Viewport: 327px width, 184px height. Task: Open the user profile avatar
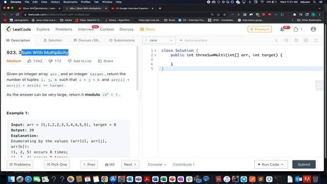click(313, 29)
